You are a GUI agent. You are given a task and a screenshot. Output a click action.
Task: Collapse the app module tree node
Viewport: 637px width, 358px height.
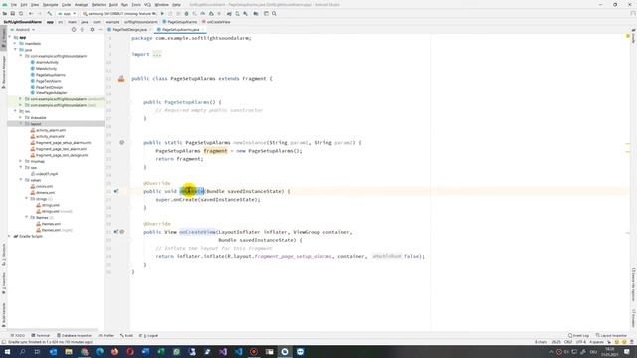click(x=10, y=37)
